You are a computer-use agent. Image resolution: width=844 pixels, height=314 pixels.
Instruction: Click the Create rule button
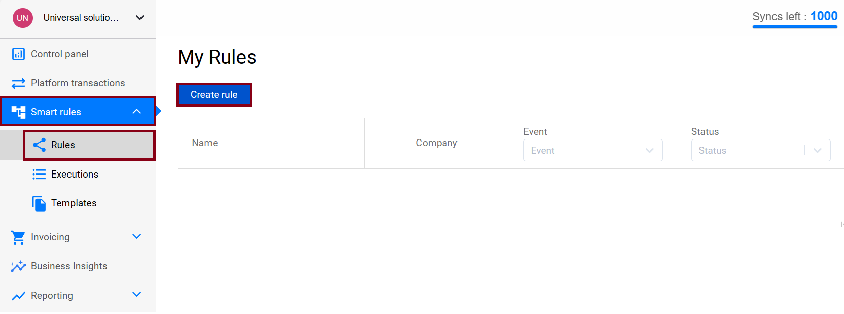(x=214, y=94)
